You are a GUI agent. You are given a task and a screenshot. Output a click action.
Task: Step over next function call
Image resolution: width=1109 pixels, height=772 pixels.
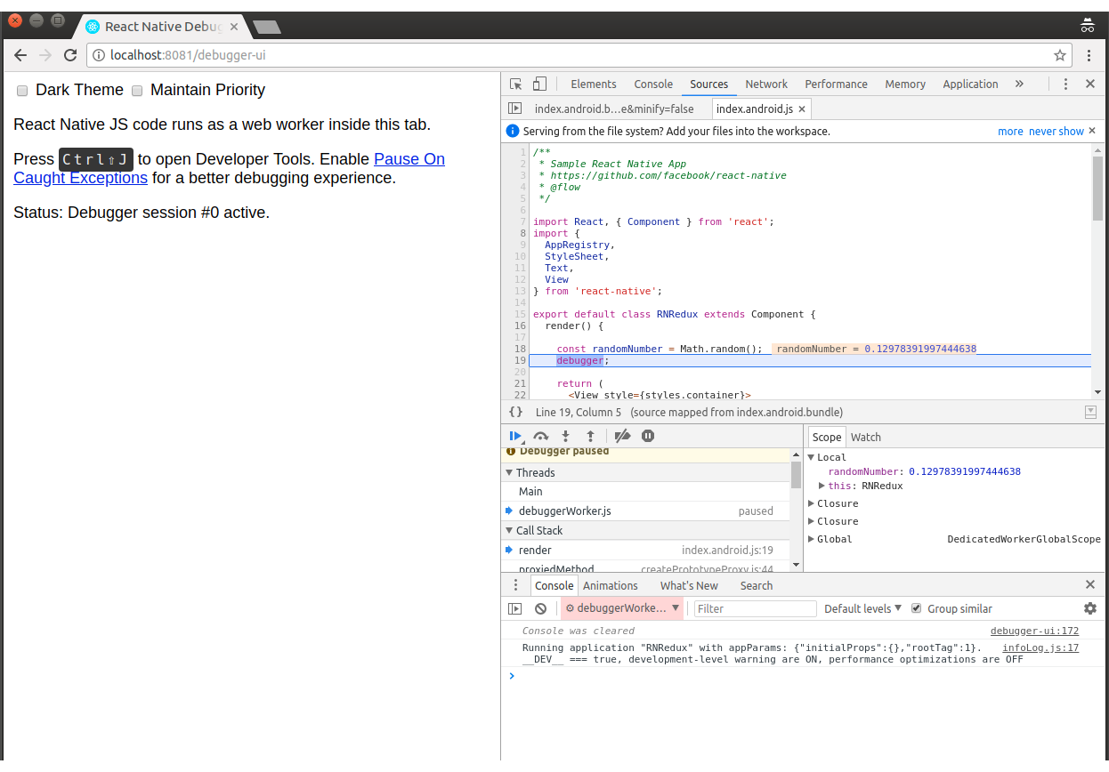coord(540,436)
